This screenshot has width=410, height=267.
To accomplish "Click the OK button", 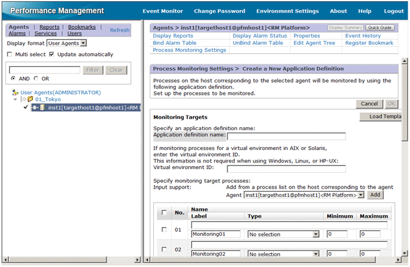I will tap(391, 103).
